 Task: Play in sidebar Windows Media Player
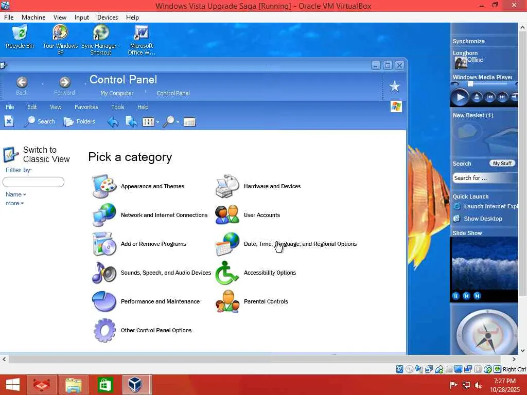[x=460, y=97]
